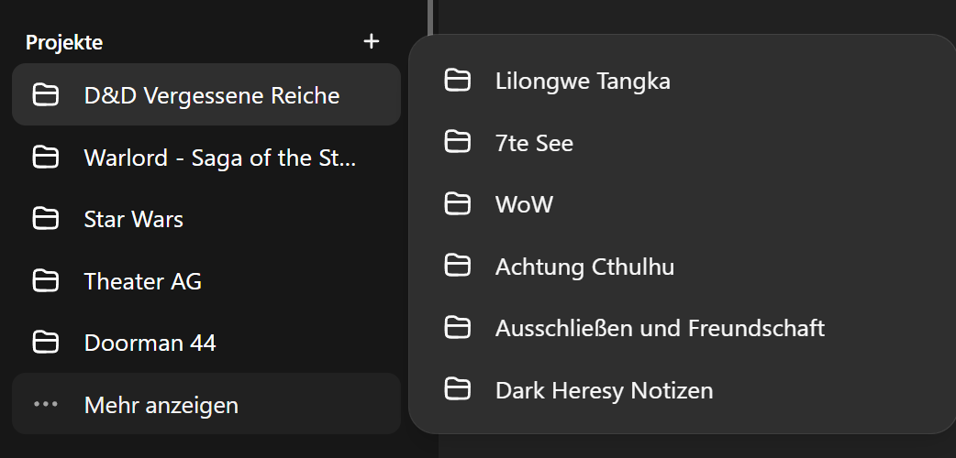Choose Lilongwe Tangka from the popup menu
956x458 pixels.
click(682, 81)
